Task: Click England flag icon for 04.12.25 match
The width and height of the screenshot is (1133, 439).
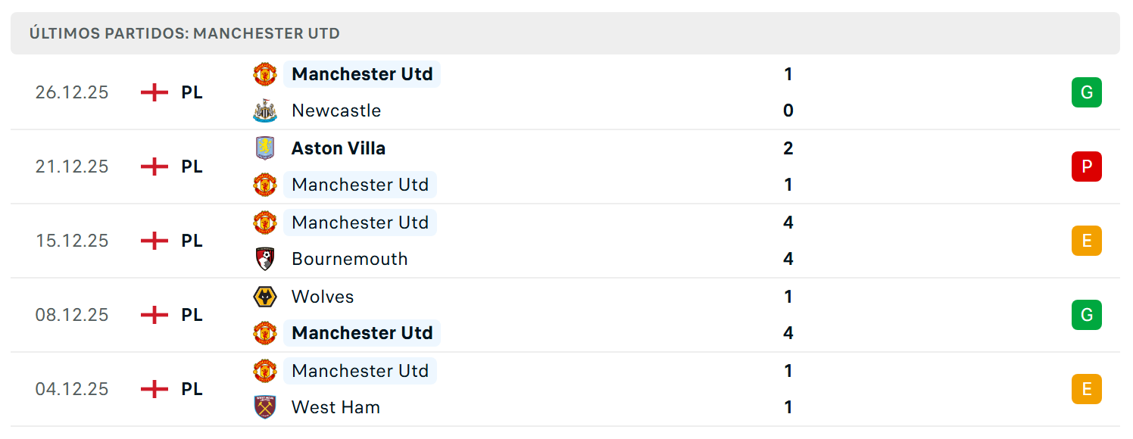Action: tap(154, 389)
